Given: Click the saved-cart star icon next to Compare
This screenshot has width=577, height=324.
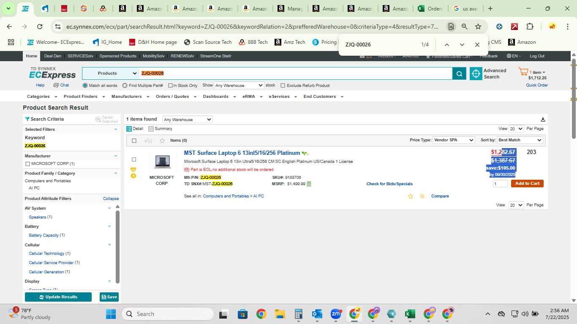Looking at the screenshot, I should [x=422, y=196].
